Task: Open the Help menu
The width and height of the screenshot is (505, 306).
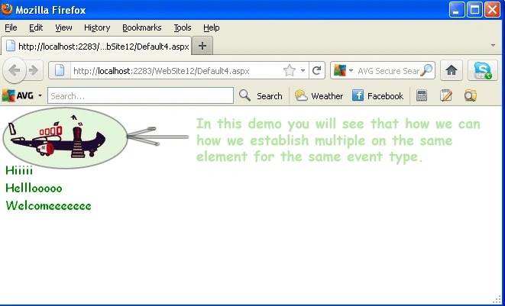Action: point(212,27)
